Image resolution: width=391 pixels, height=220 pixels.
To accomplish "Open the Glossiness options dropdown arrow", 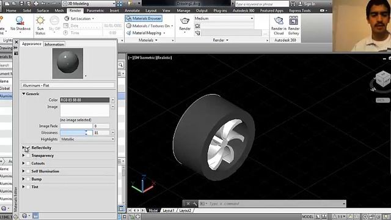I will [x=112, y=133].
